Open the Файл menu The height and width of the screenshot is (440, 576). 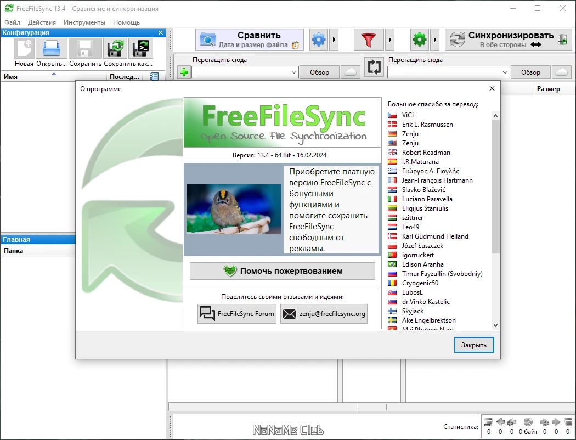pos(12,22)
